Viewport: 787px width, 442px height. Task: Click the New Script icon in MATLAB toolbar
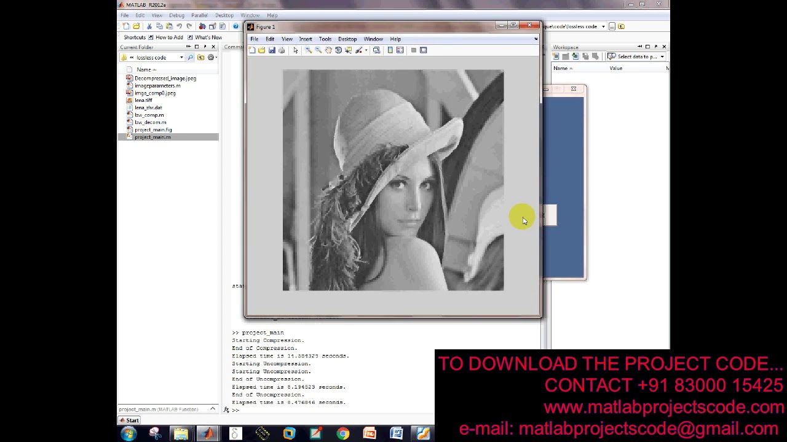[x=126, y=26]
